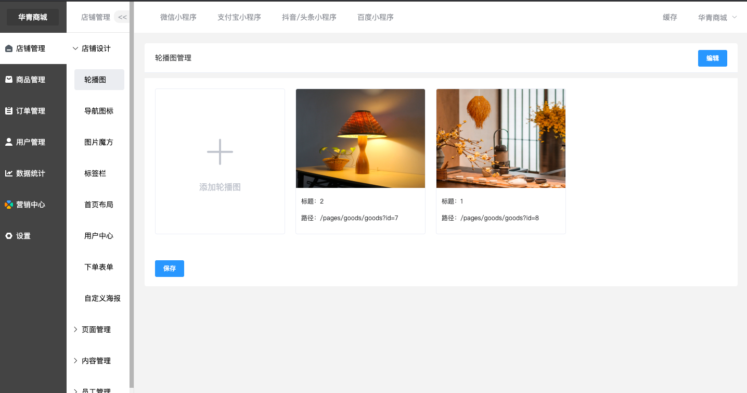This screenshot has width=747, height=393.
Task: Switch to 支付宝小程序 tab
Action: click(239, 17)
